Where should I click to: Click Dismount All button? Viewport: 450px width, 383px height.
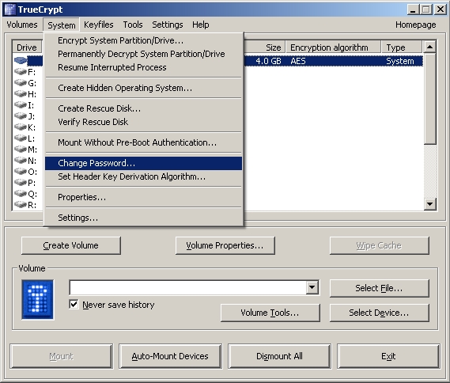click(x=279, y=356)
